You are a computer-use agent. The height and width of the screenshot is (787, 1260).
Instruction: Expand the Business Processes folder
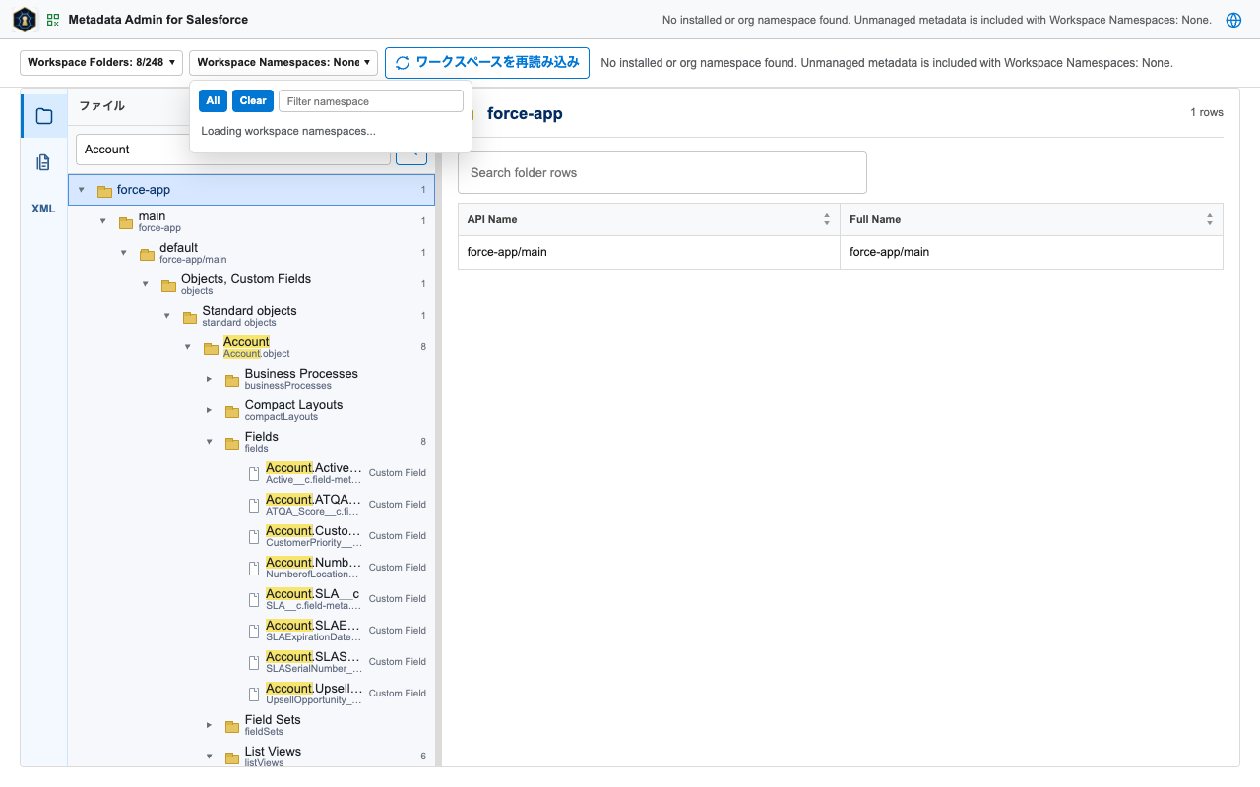[x=209, y=380]
